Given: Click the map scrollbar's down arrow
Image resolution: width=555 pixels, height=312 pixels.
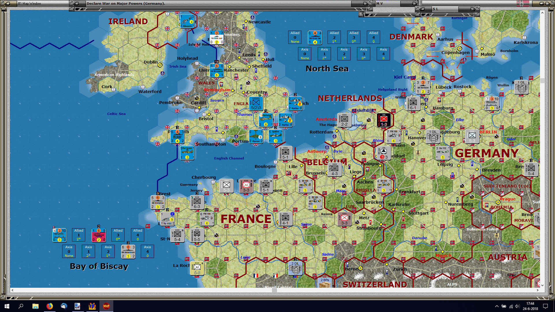Looking at the screenshot, I should [542, 285].
